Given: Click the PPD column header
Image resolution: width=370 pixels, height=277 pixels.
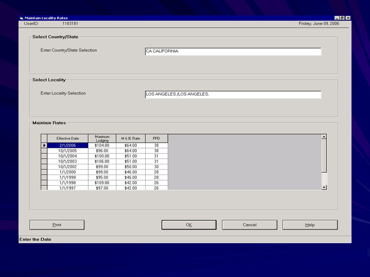Looking at the screenshot, I should [x=156, y=138].
